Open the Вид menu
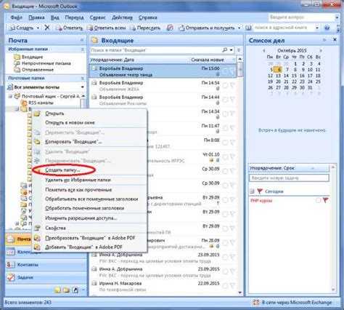 click(x=54, y=17)
